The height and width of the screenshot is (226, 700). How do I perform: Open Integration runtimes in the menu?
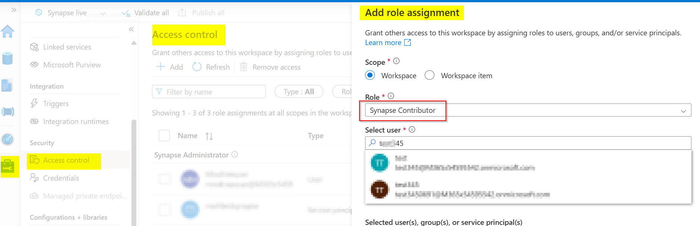[76, 121]
